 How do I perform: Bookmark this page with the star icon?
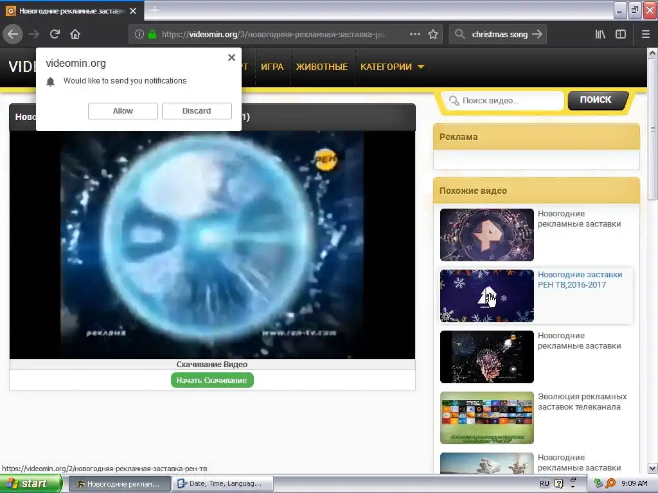coord(433,35)
